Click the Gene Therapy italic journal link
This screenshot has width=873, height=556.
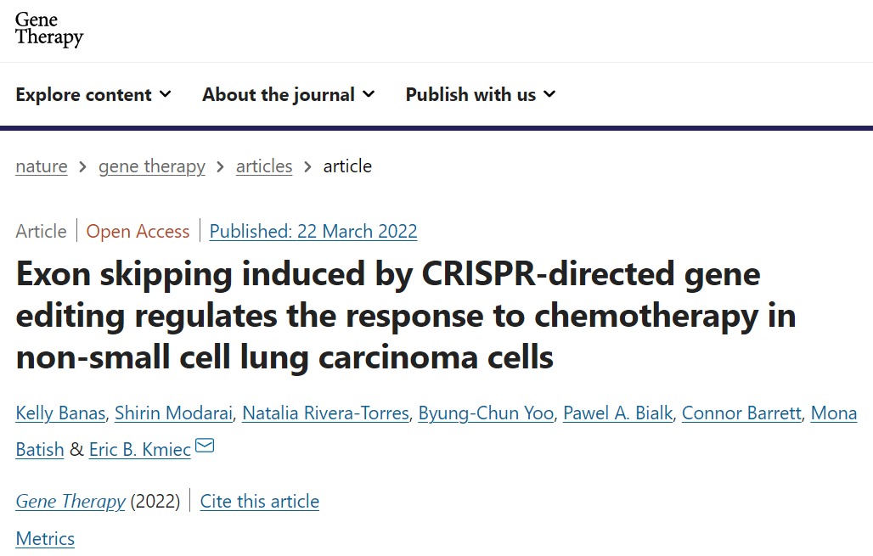pos(70,502)
